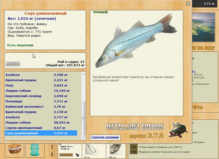Close the fish trophy dialog
The width and height of the screenshot is (219, 159).
point(188,4)
